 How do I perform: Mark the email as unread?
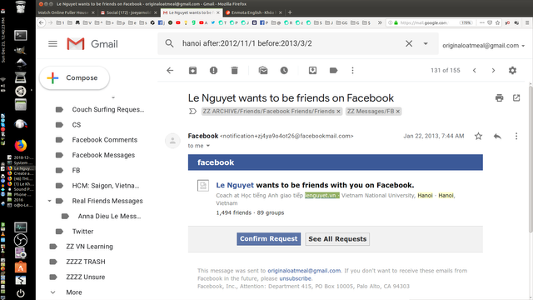263,70
